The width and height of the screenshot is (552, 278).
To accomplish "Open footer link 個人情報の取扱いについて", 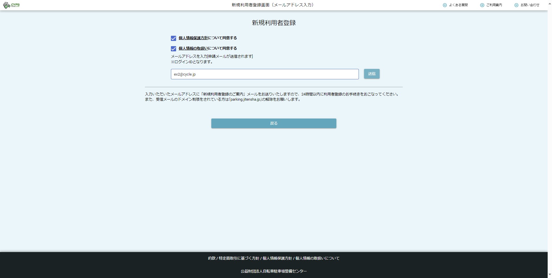I will 317,258.
